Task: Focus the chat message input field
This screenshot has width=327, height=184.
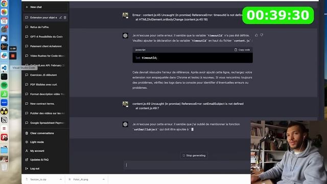Action: click(186, 165)
